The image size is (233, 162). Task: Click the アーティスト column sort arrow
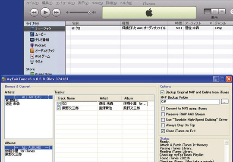[x=211, y=23]
